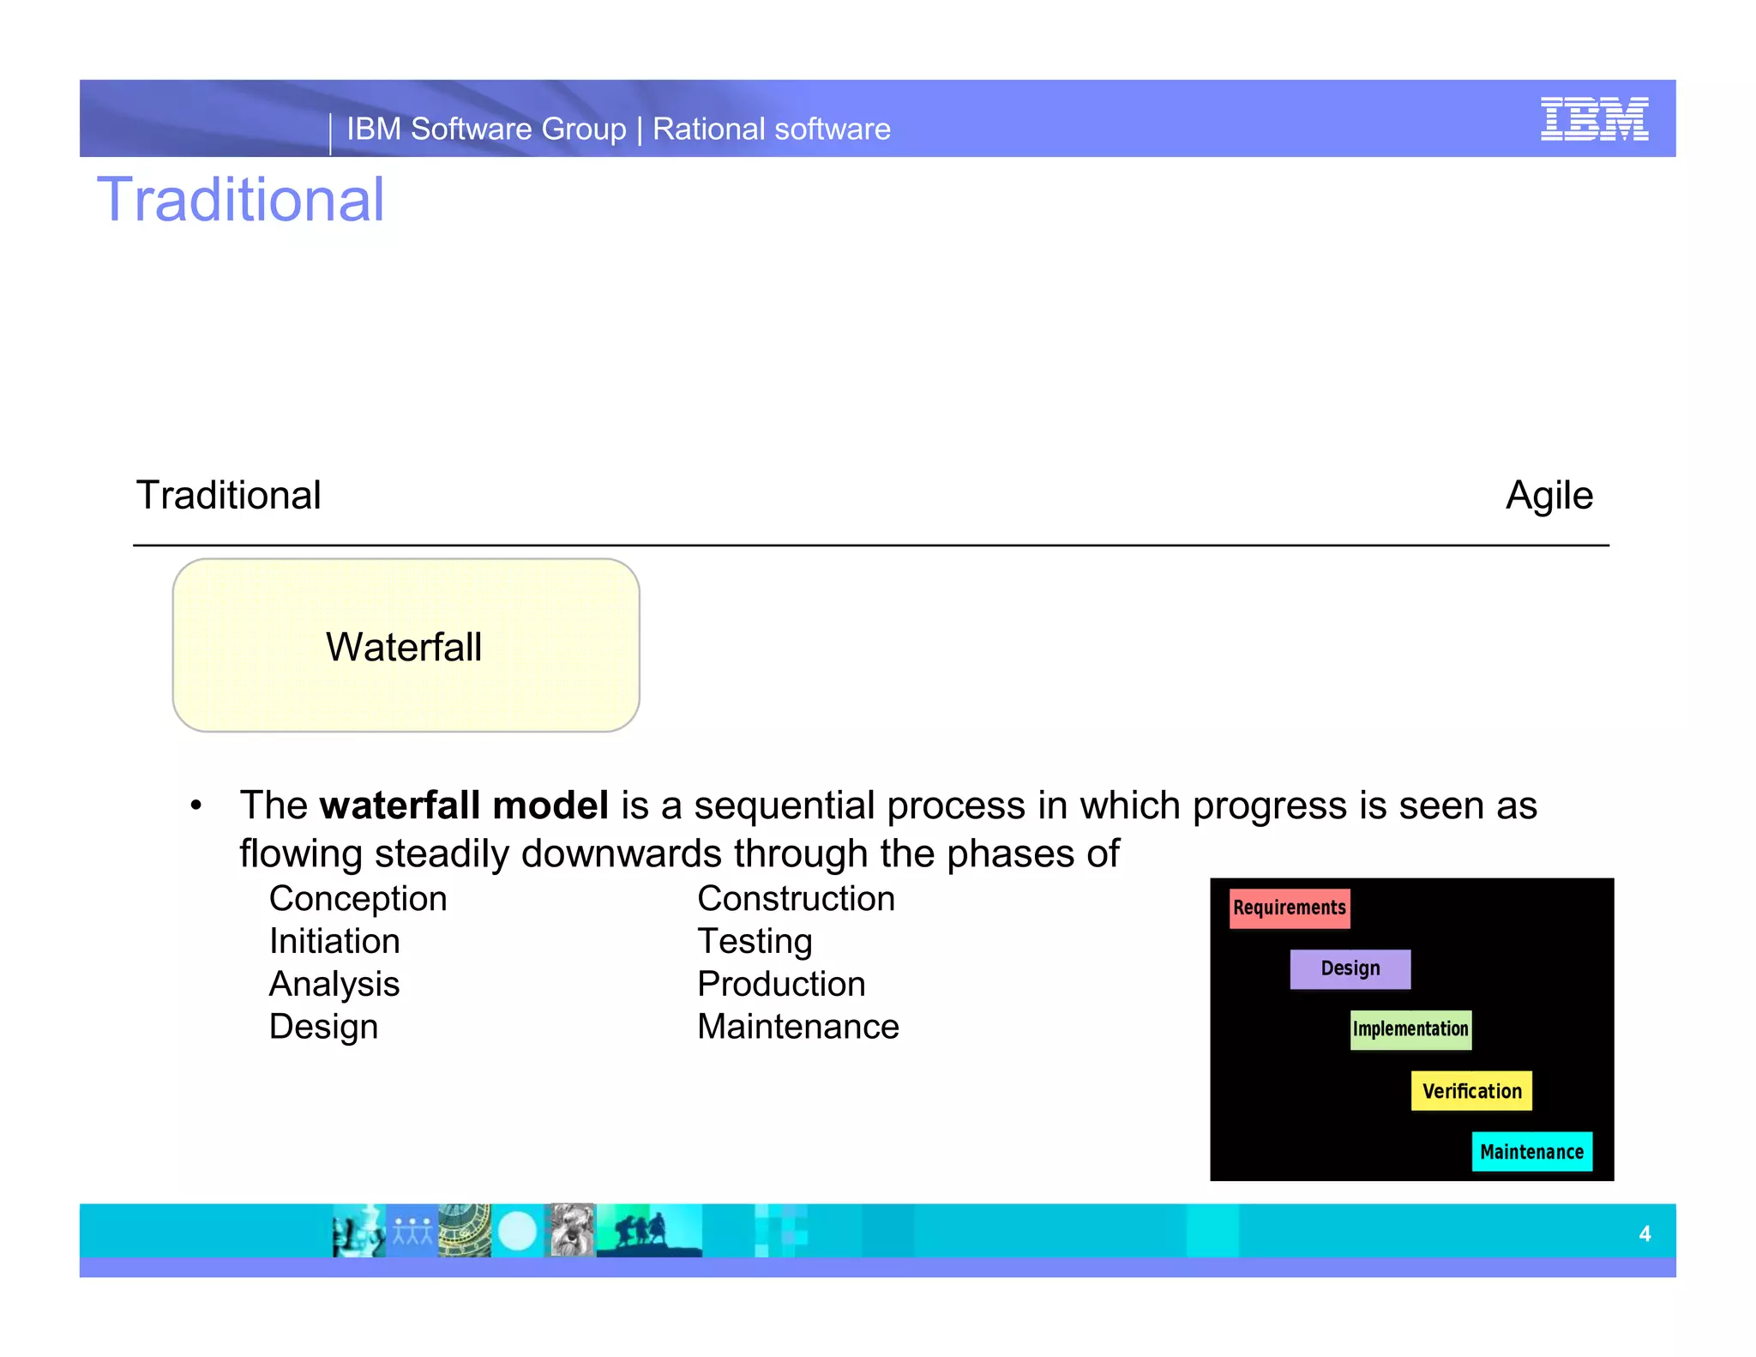This screenshot has height=1357, width=1756.
Task: Click the 'Production' phase text
Action: coord(782,985)
